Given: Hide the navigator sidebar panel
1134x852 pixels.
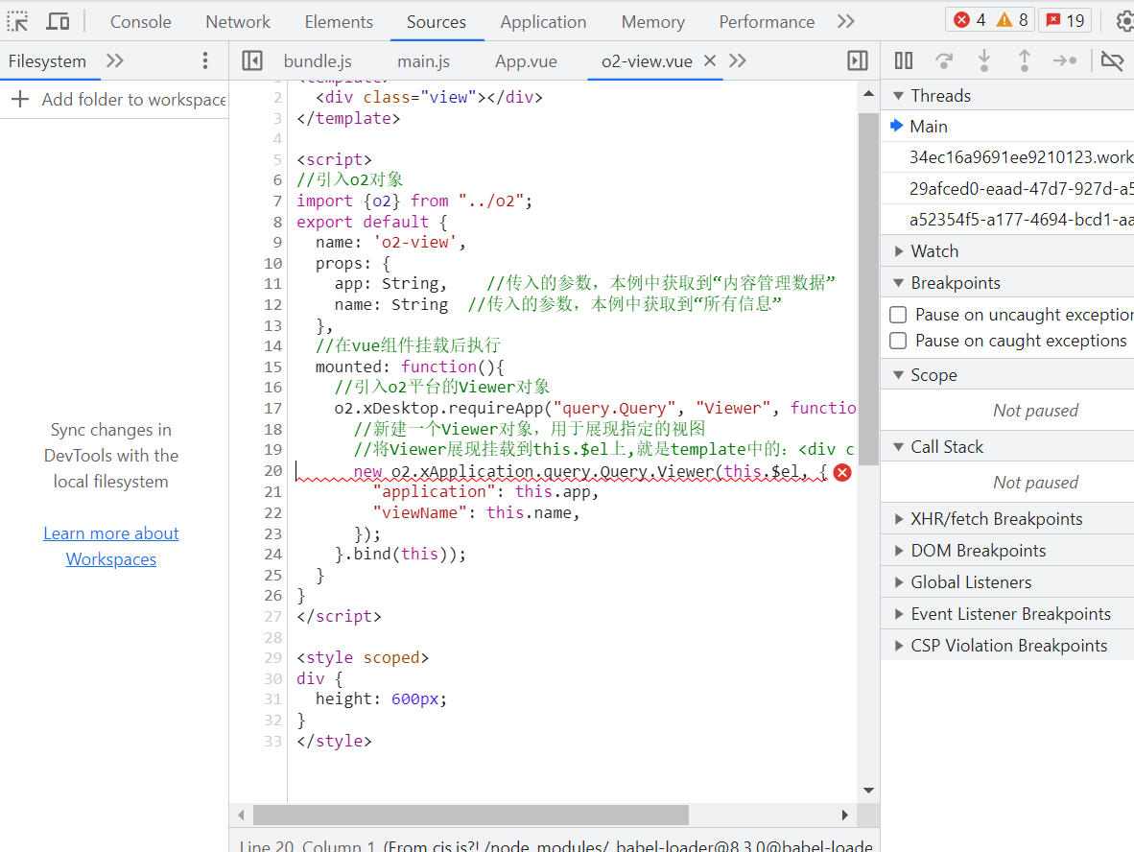Looking at the screenshot, I should 252,61.
